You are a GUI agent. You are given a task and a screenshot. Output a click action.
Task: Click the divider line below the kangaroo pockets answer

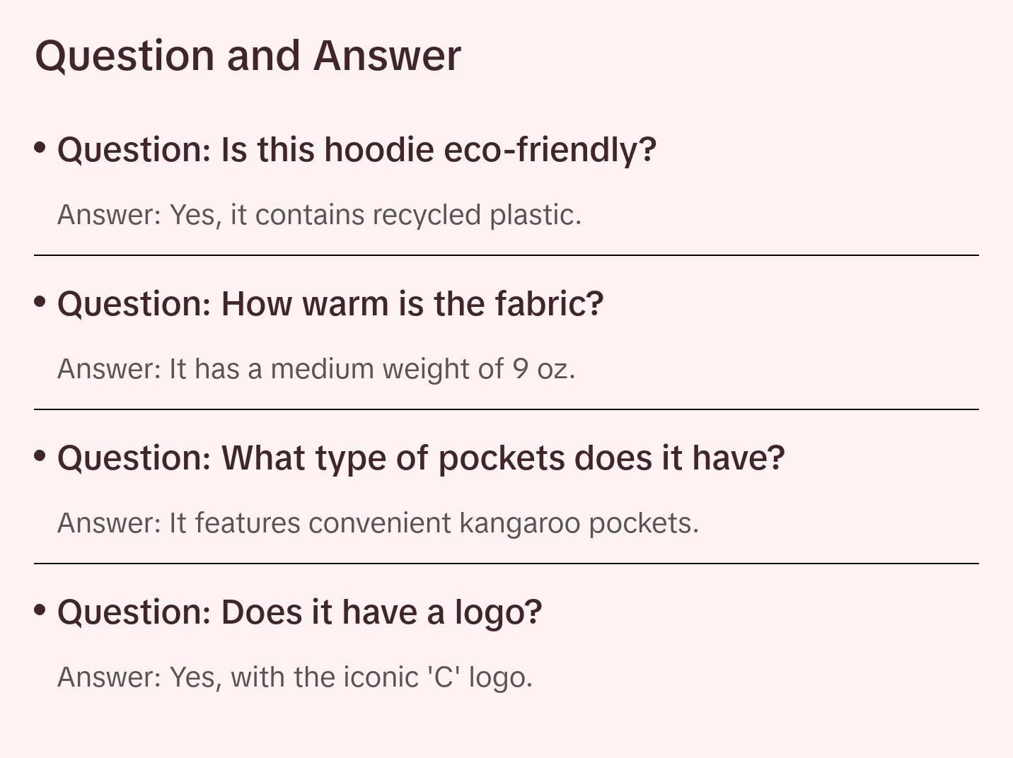click(x=506, y=564)
